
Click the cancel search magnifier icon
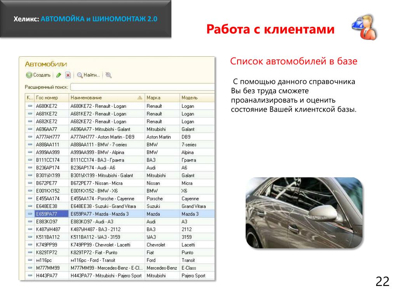tap(108, 75)
